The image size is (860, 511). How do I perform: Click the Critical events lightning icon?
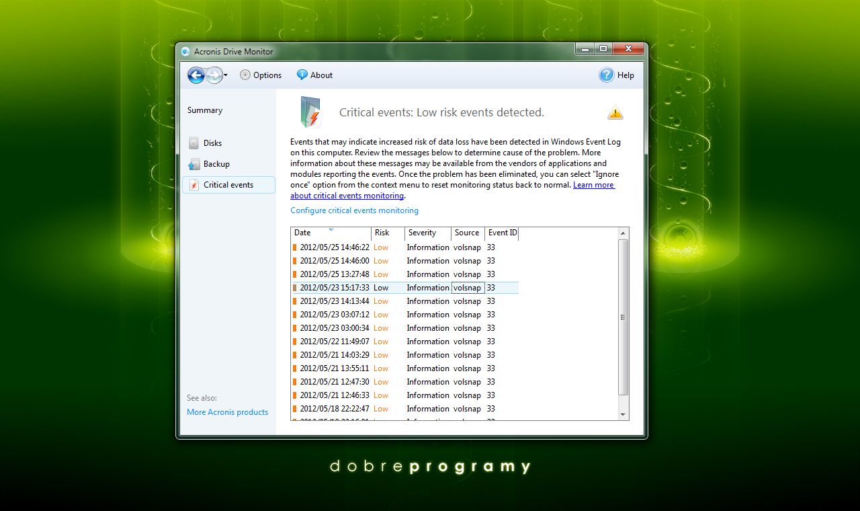point(194,185)
